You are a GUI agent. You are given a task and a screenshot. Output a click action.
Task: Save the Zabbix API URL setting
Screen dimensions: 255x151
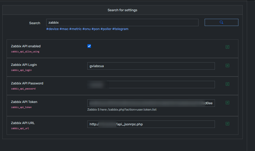tap(227, 124)
